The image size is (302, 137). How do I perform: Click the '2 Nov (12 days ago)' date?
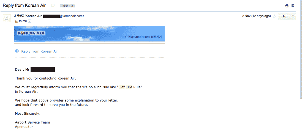click(x=256, y=16)
